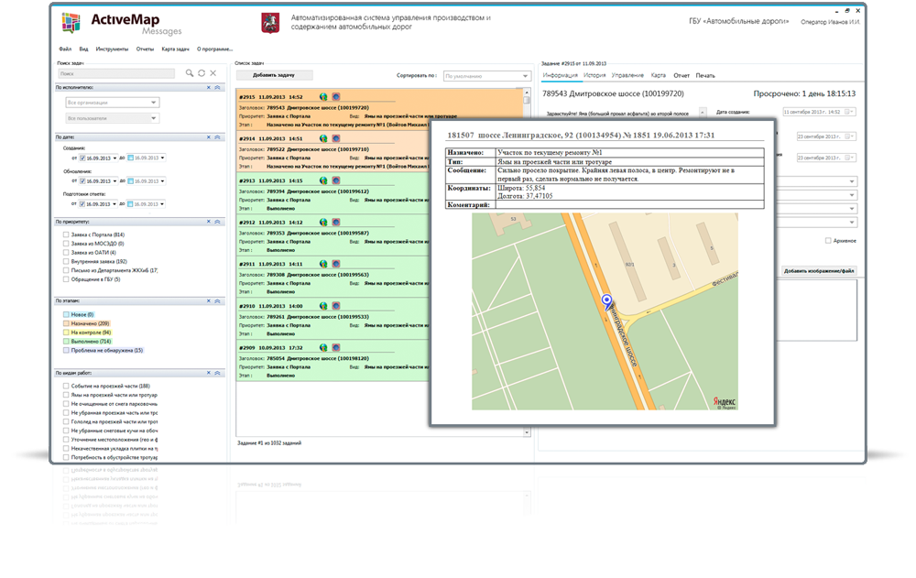Click the magnifier search icon
916x578 pixels.
(190, 72)
